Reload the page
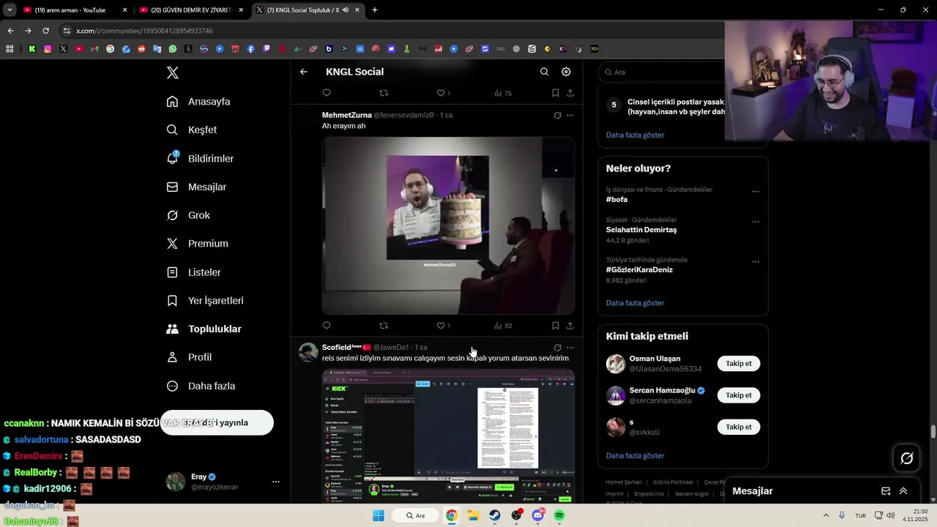This screenshot has height=527, width=937. click(x=45, y=31)
